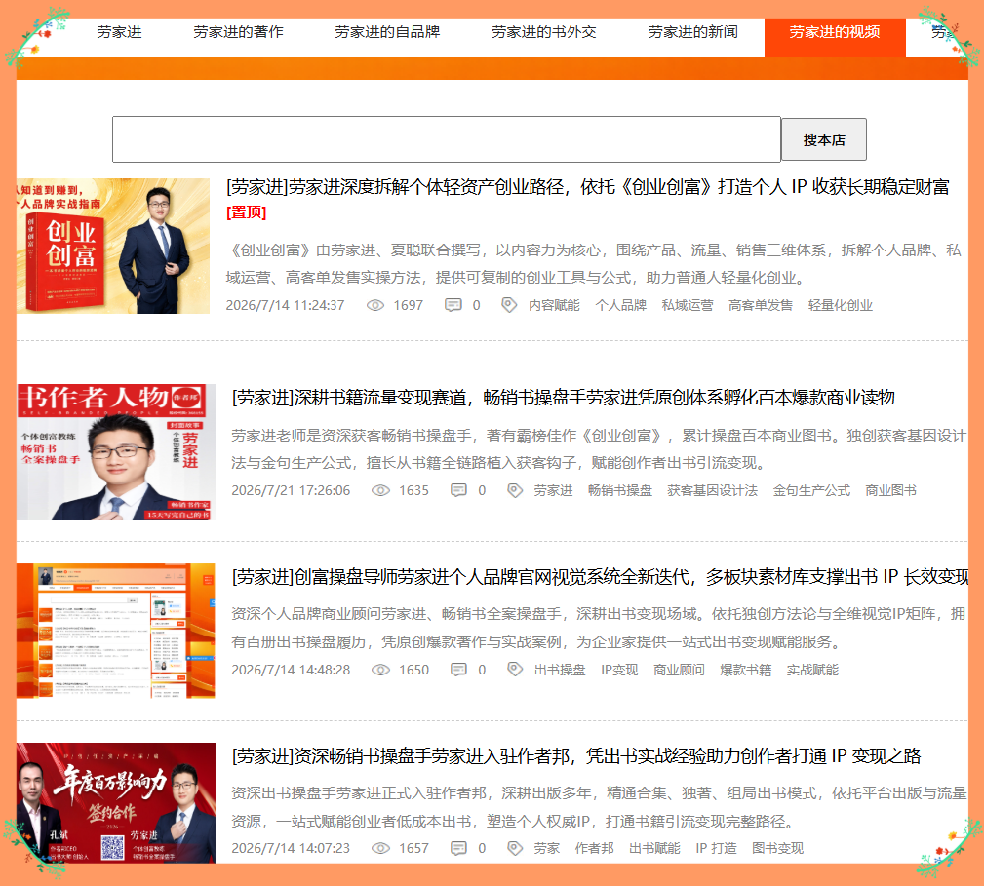Open article on 个体轻资产创业路径
The height and width of the screenshot is (886, 984).
pos(587,187)
